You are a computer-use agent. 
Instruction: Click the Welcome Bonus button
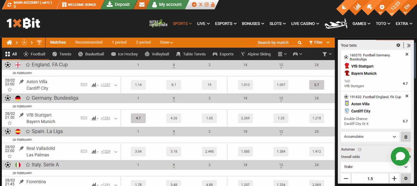79,4
